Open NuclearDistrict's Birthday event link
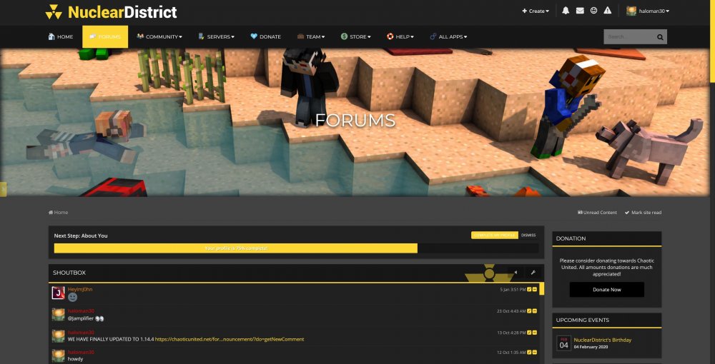 pyautogui.click(x=602, y=340)
